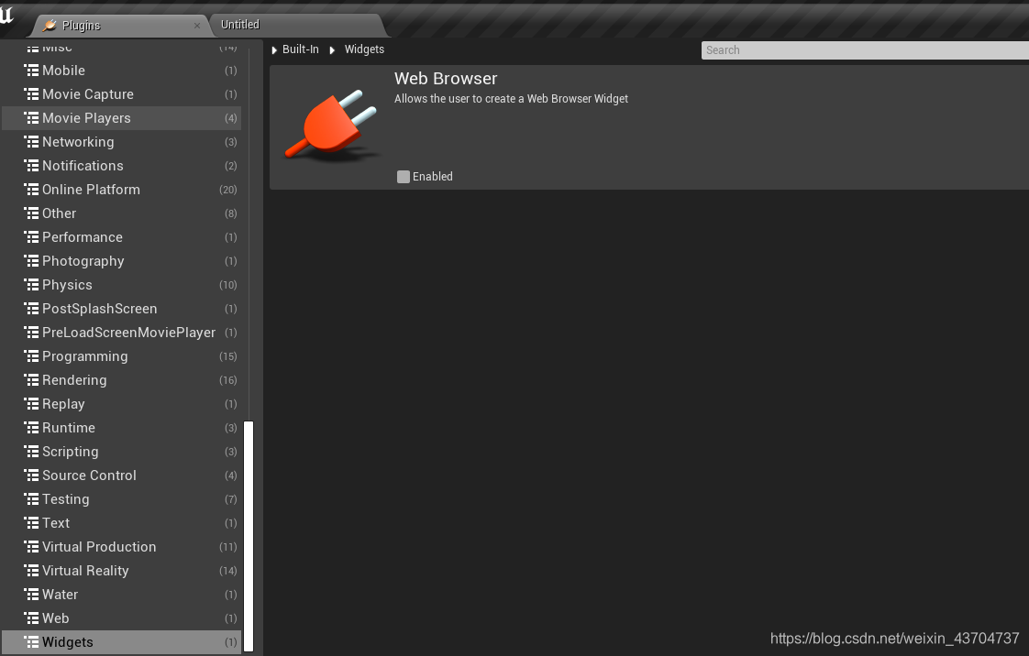Viewport: 1029px width, 656px height.
Task: Open the Movie Capture category
Action: coord(121,94)
